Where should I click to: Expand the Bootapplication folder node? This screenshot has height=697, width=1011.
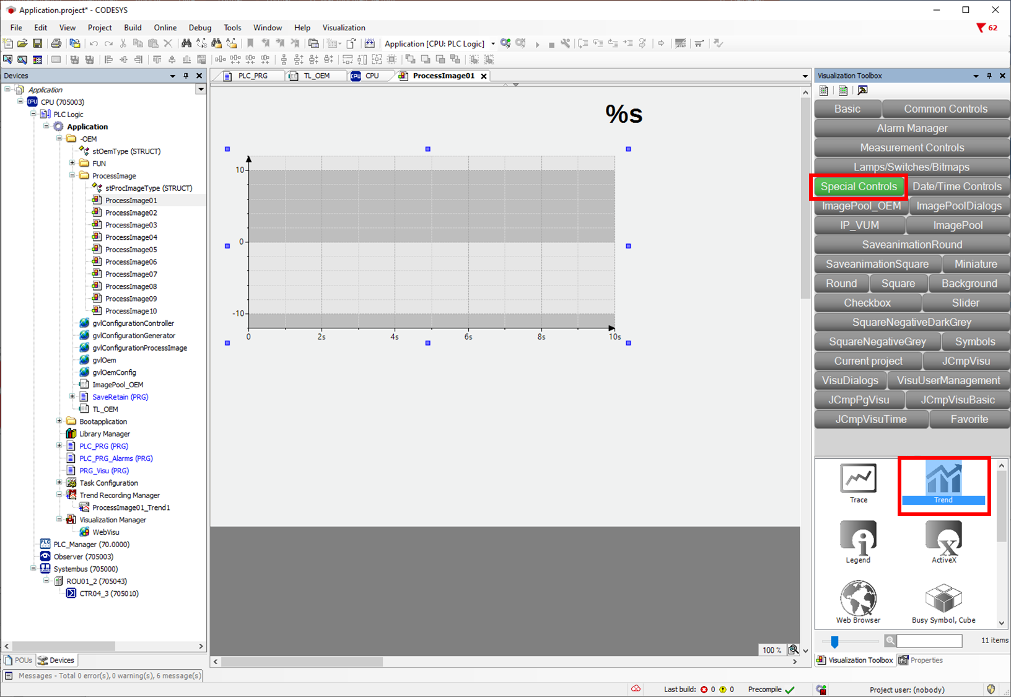tap(59, 421)
